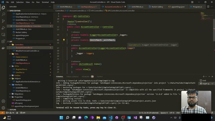
Task: Close AccountController.cs in Open Editors list
Action: pyautogui.click(x=11, y=26)
